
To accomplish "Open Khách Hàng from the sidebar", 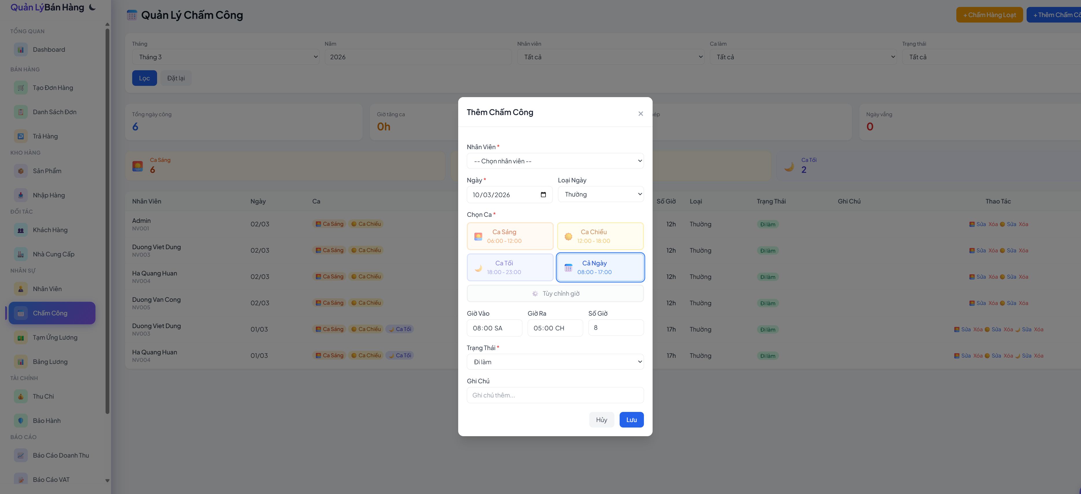I will point(50,230).
